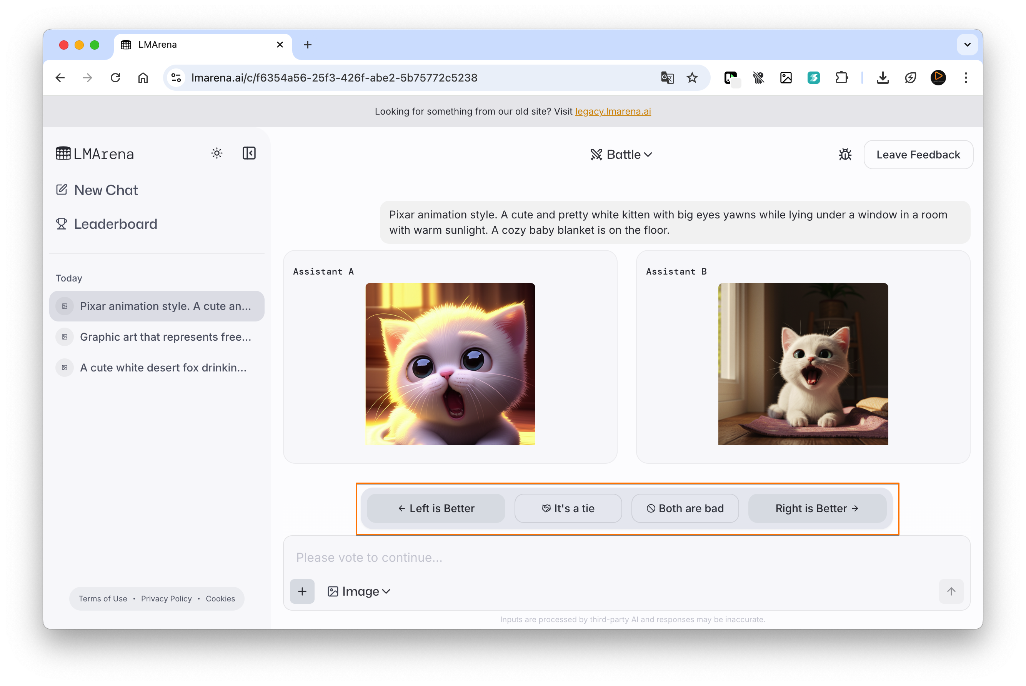Reload the page
Image resolution: width=1026 pixels, height=686 pixels.
pos(115,78)
